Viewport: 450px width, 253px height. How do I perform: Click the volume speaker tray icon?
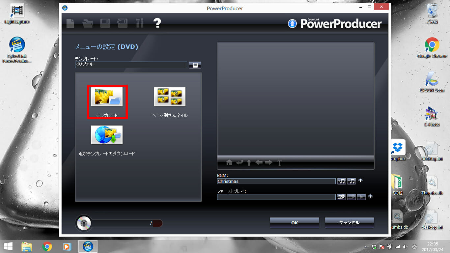[406, 246]
